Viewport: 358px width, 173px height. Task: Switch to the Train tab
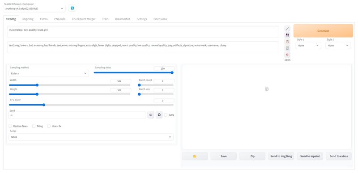point(105,19)
